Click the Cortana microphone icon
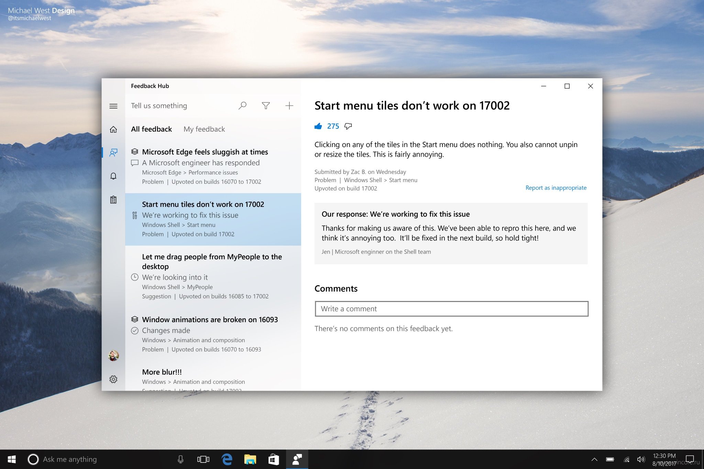 pyautogui.click(x=180, y=459)
